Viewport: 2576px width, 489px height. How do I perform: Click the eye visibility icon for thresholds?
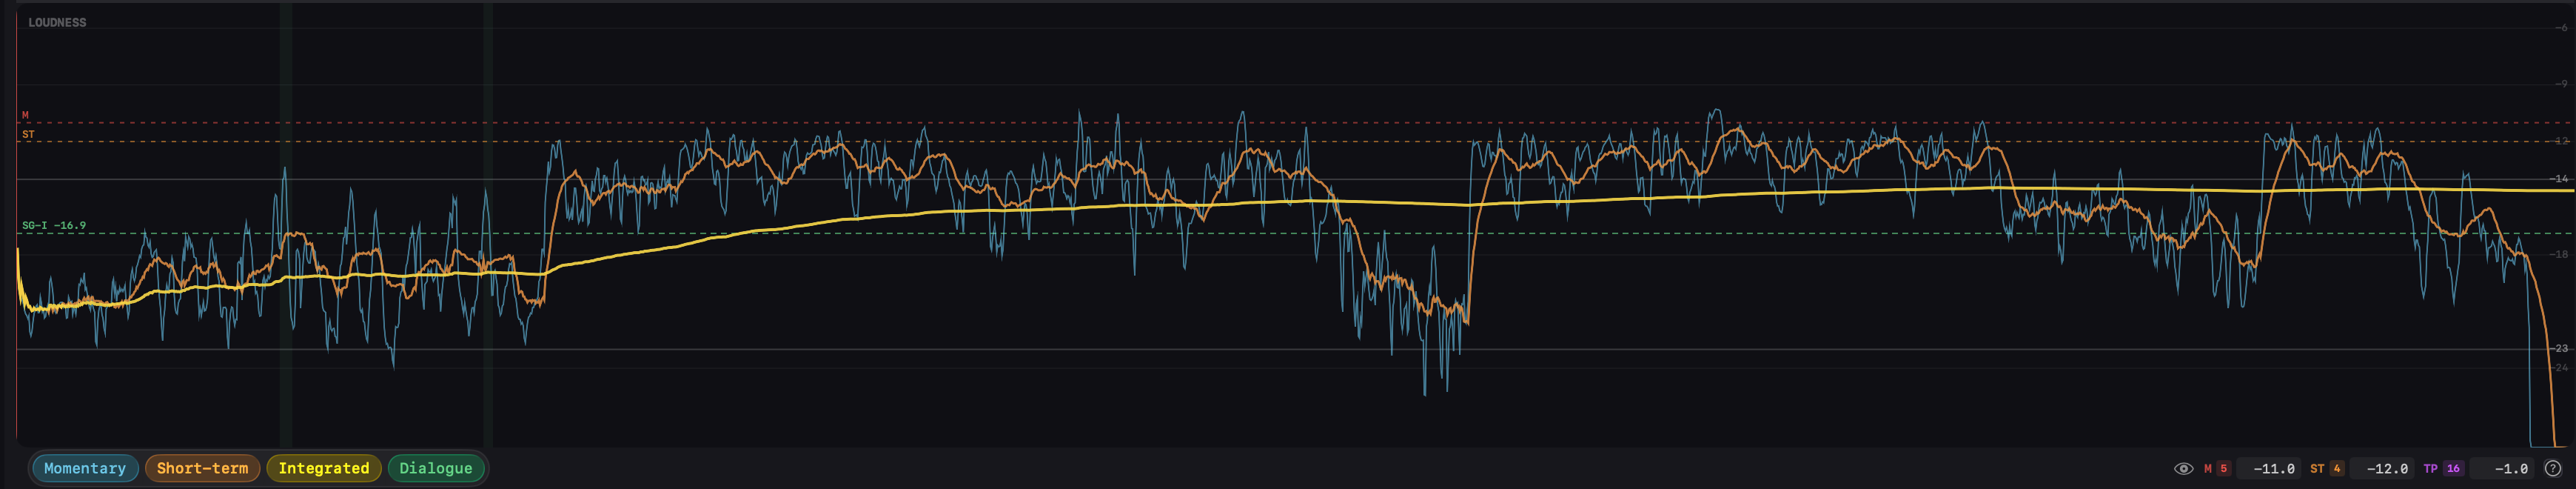coord(2183,468)
